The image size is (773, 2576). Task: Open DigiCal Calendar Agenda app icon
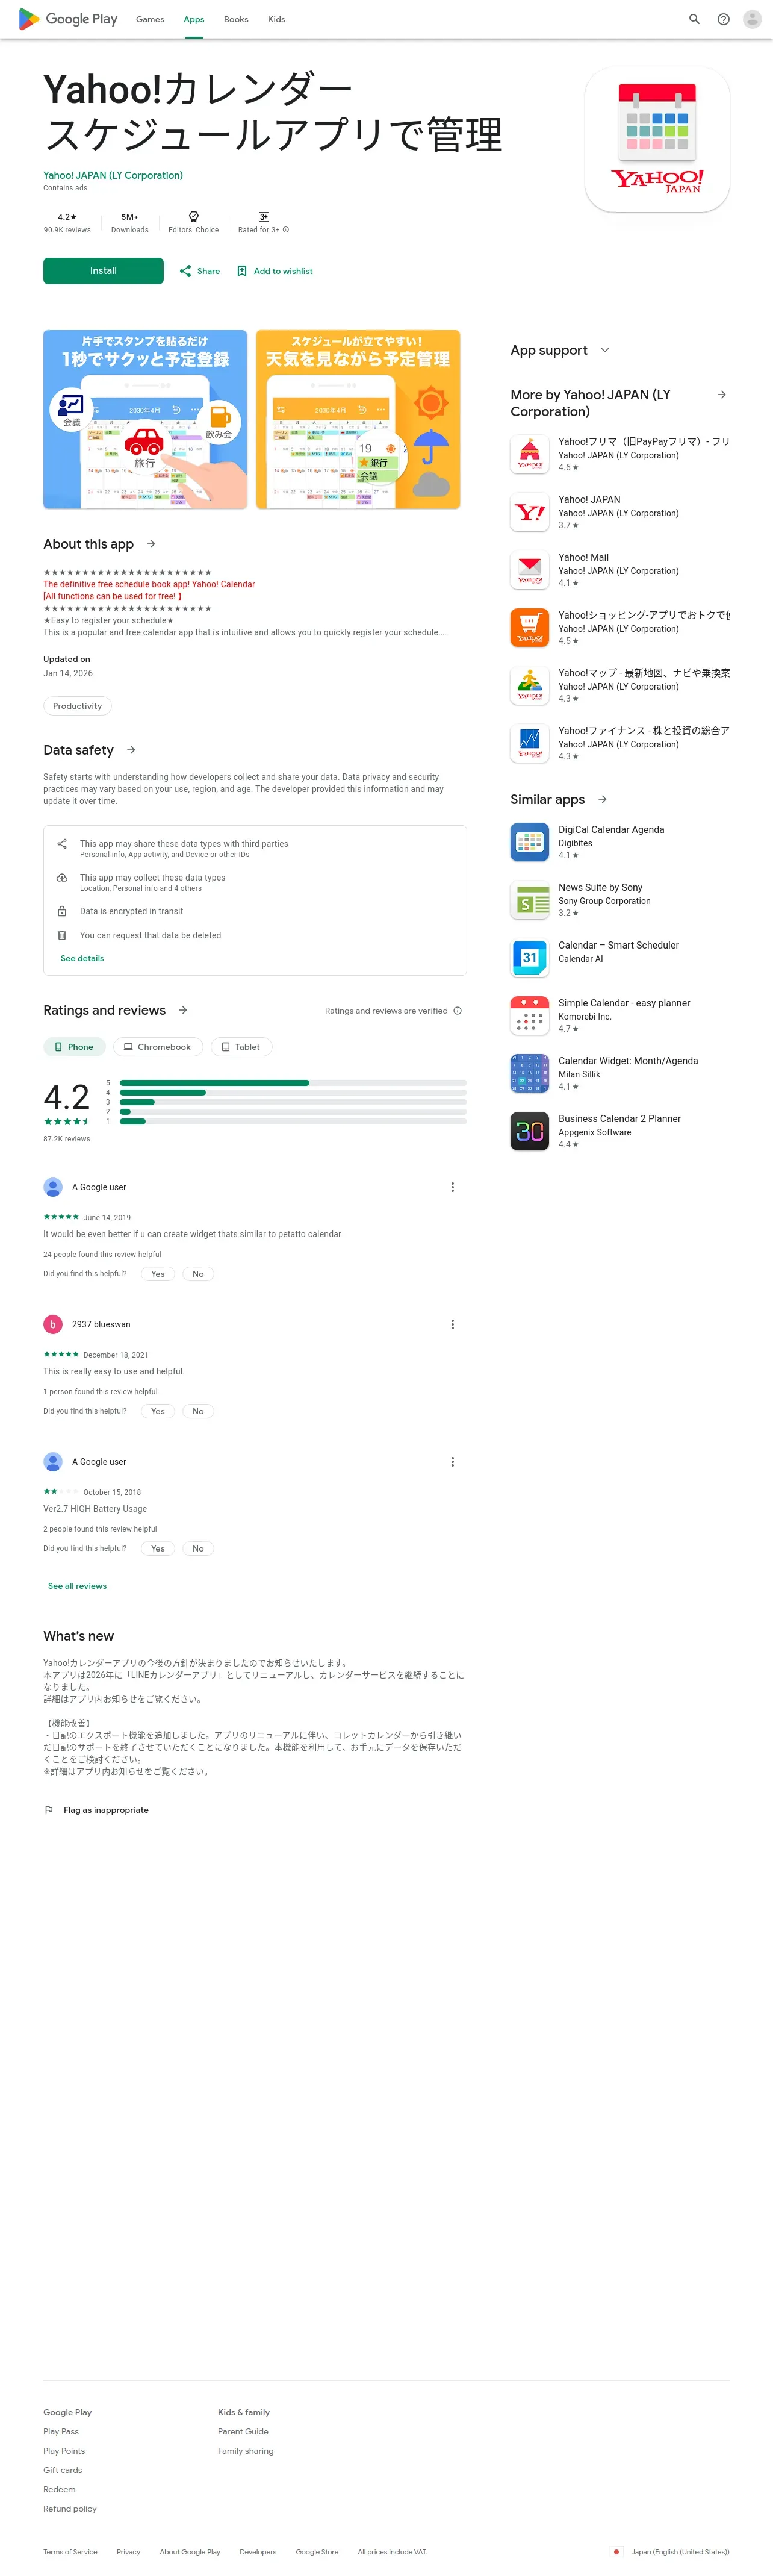530,842
